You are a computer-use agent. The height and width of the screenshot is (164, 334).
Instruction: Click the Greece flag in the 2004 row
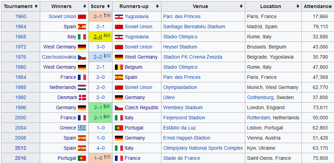(82, 128)
